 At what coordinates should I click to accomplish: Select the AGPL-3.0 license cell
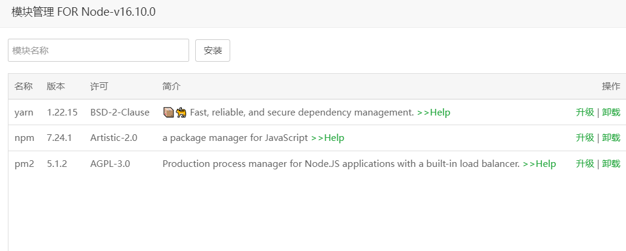[x=110, y=164]
